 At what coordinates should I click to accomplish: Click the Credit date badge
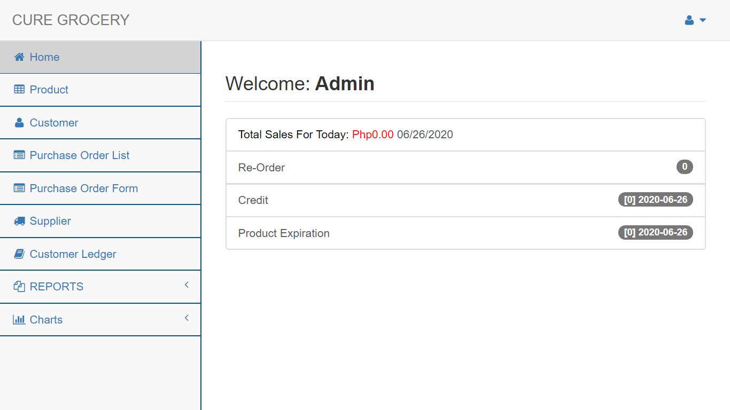tap(656, 199)
